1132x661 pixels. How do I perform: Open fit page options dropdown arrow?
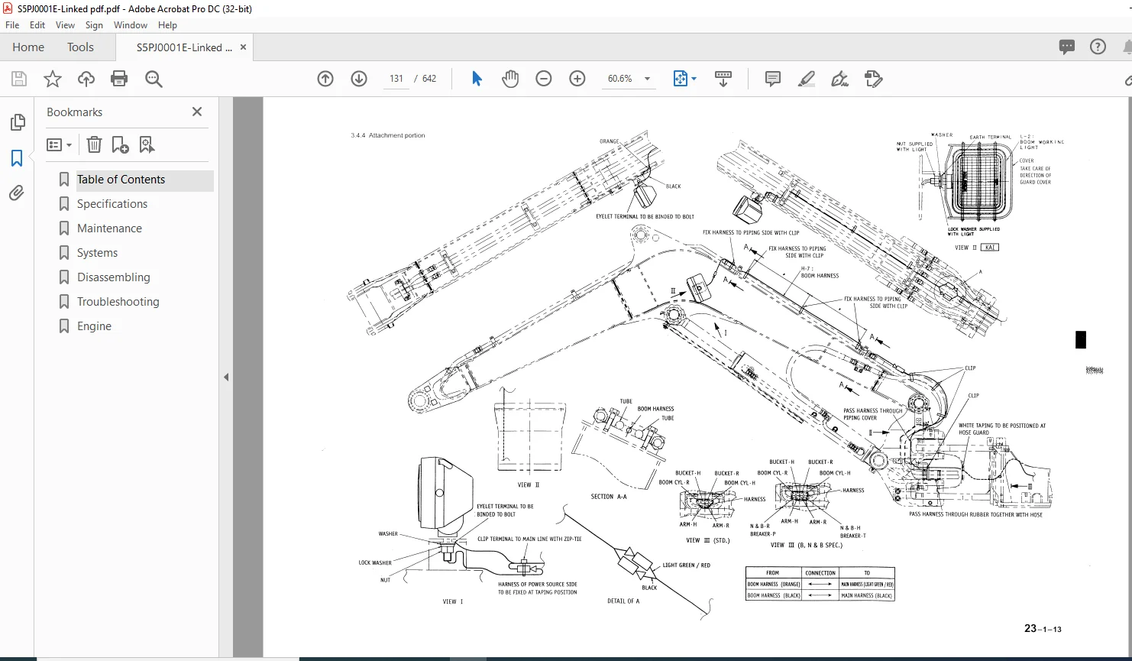pos(694,79)
